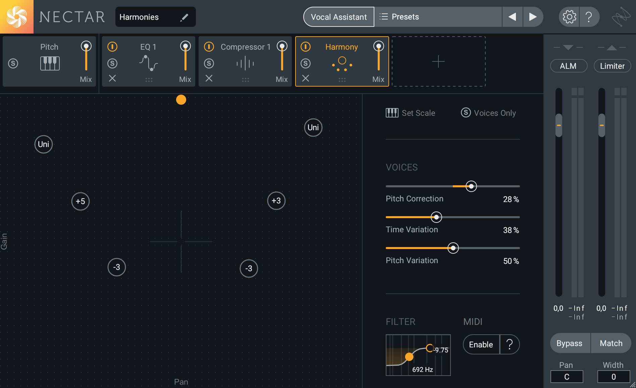
Task: Enable MIDI control
Action: coord(481,344)
